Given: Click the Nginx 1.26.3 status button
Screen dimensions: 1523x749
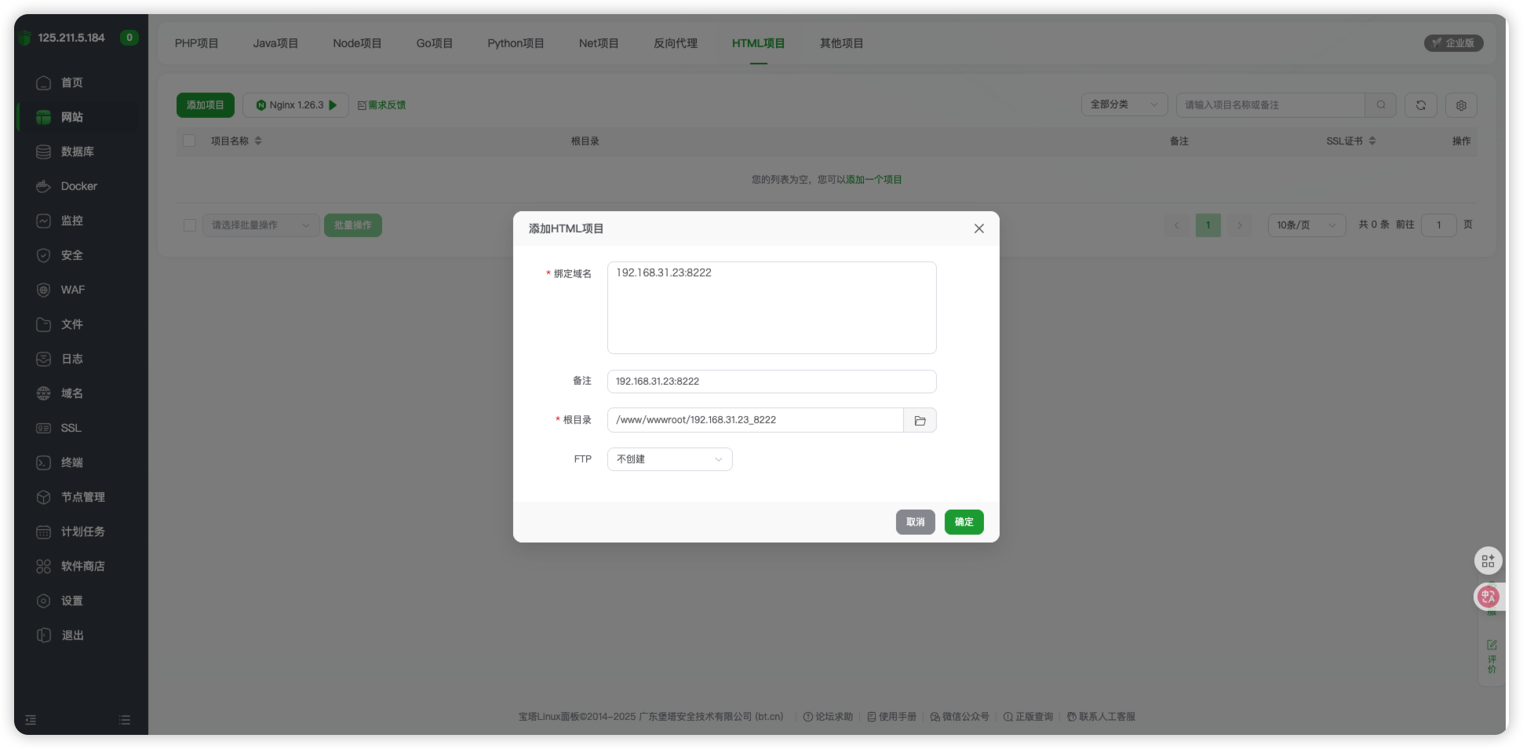Looking at the screenshot, I should click(x=296, y=105).
